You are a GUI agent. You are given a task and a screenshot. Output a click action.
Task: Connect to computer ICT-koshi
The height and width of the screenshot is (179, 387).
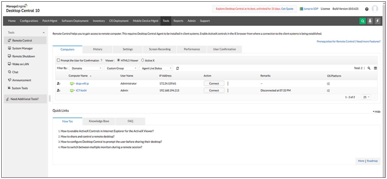tap(214, 90)
